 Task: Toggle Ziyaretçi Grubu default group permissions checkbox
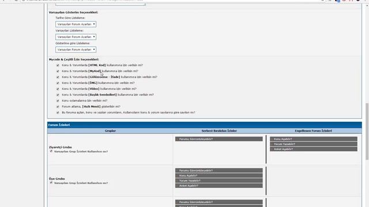click(51, 151)
